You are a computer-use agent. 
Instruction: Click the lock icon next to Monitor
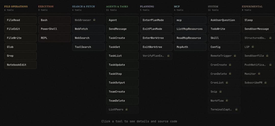[259, 74]
